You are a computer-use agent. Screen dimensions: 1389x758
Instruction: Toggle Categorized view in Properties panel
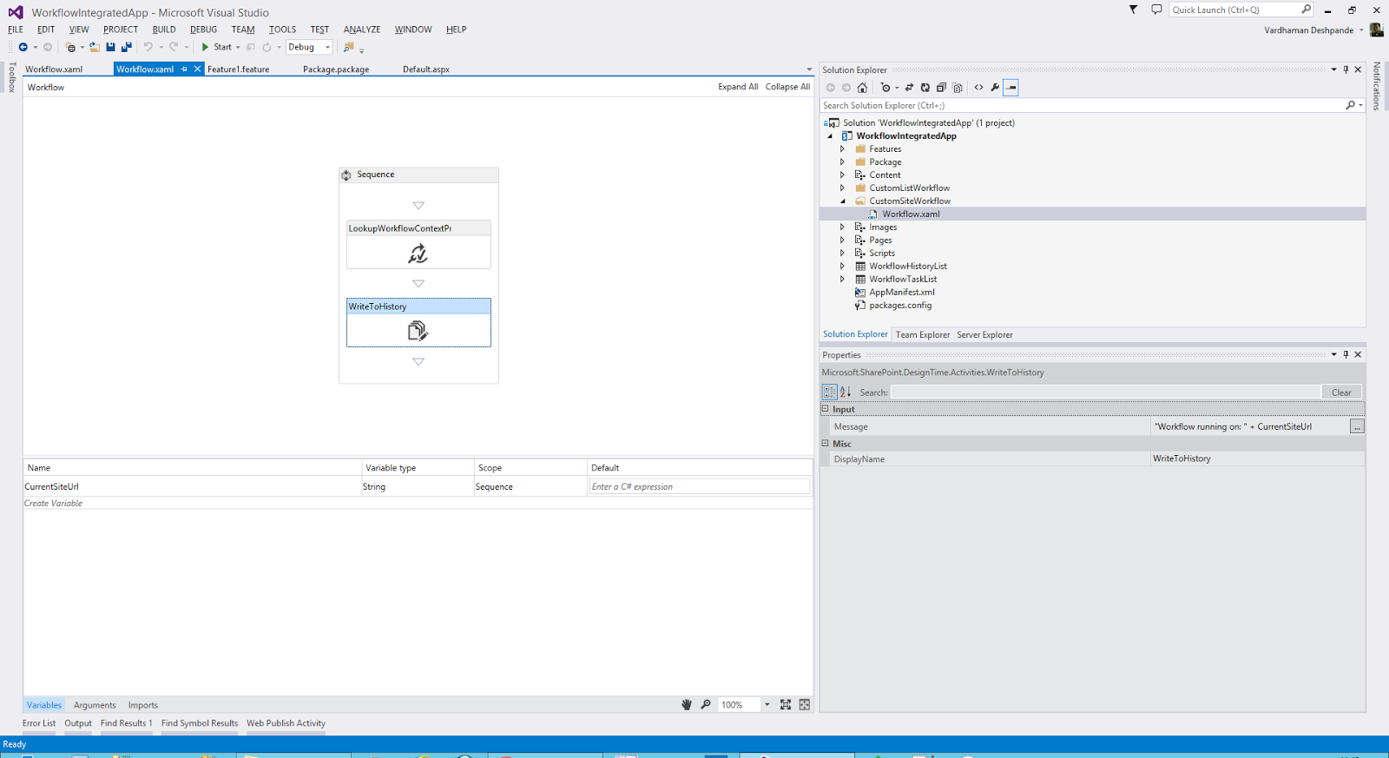coord(830,392)
